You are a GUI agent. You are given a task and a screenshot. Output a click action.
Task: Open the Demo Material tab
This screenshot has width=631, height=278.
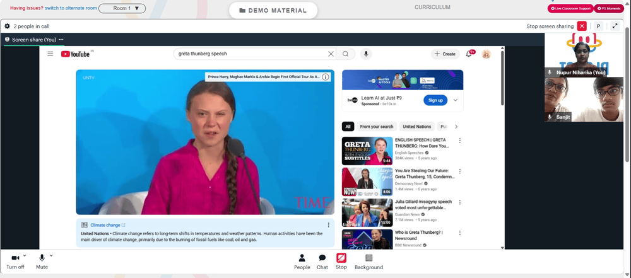click(x=273, y=11)
